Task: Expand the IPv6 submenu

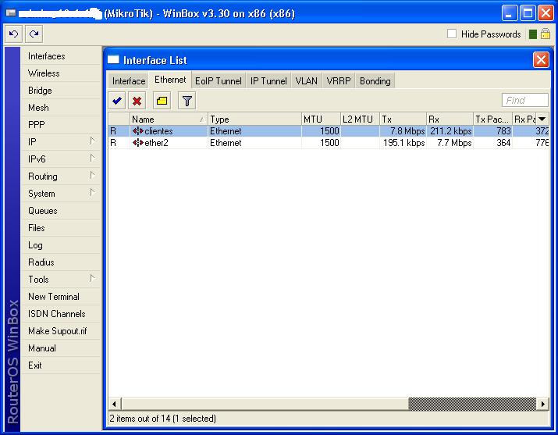Action: [x=92, y=158]
